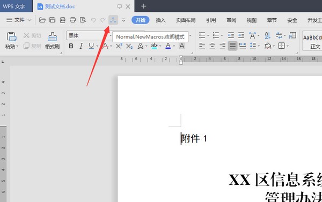Viewport: 322px width, 202px height.
Task: Open the 审阅 tab
Action: (231, 20)
